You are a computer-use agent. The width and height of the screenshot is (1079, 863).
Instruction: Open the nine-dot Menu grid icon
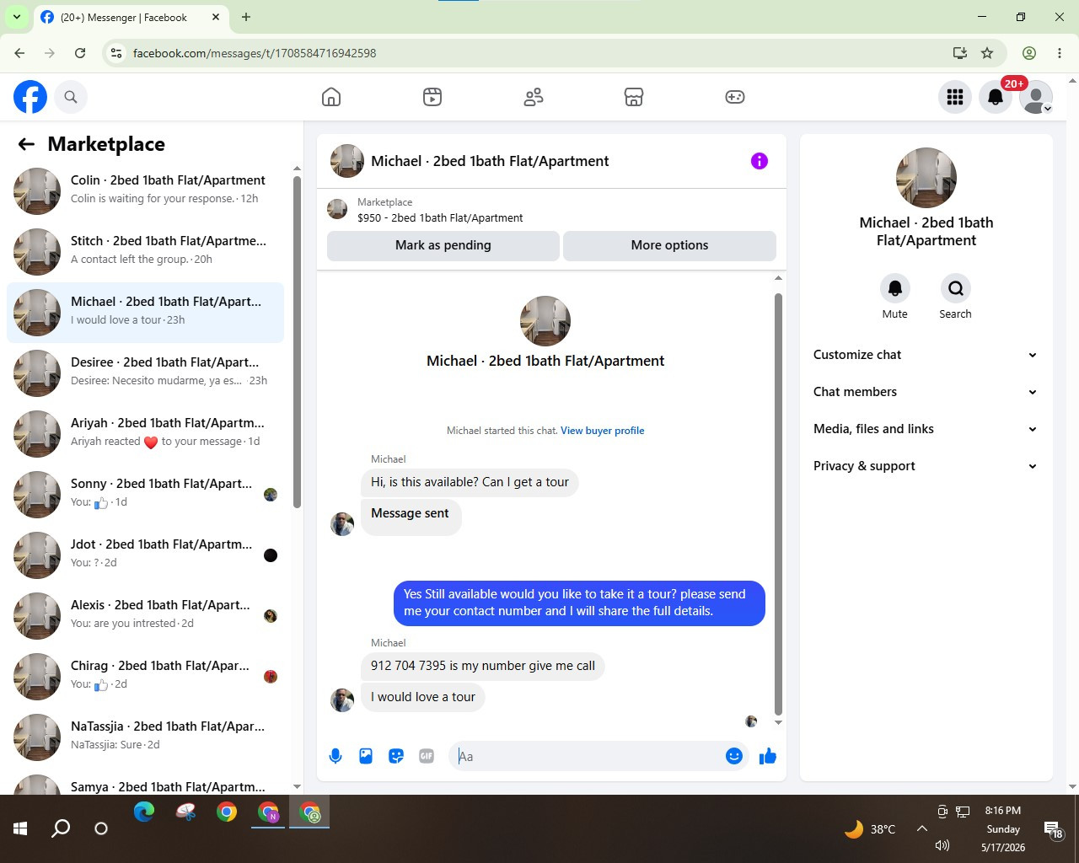[x=955, y=97]
